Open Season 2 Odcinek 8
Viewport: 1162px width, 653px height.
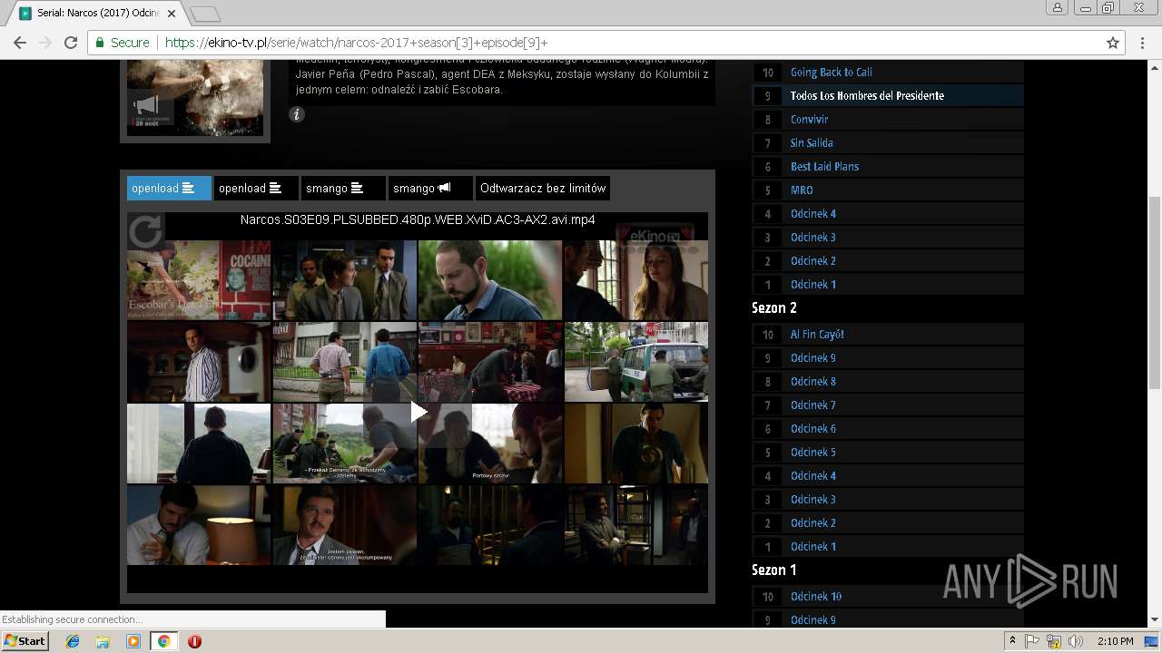(813, 381)
